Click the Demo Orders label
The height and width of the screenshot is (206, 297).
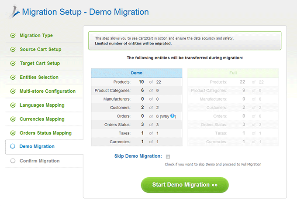(x=124, y=116)
